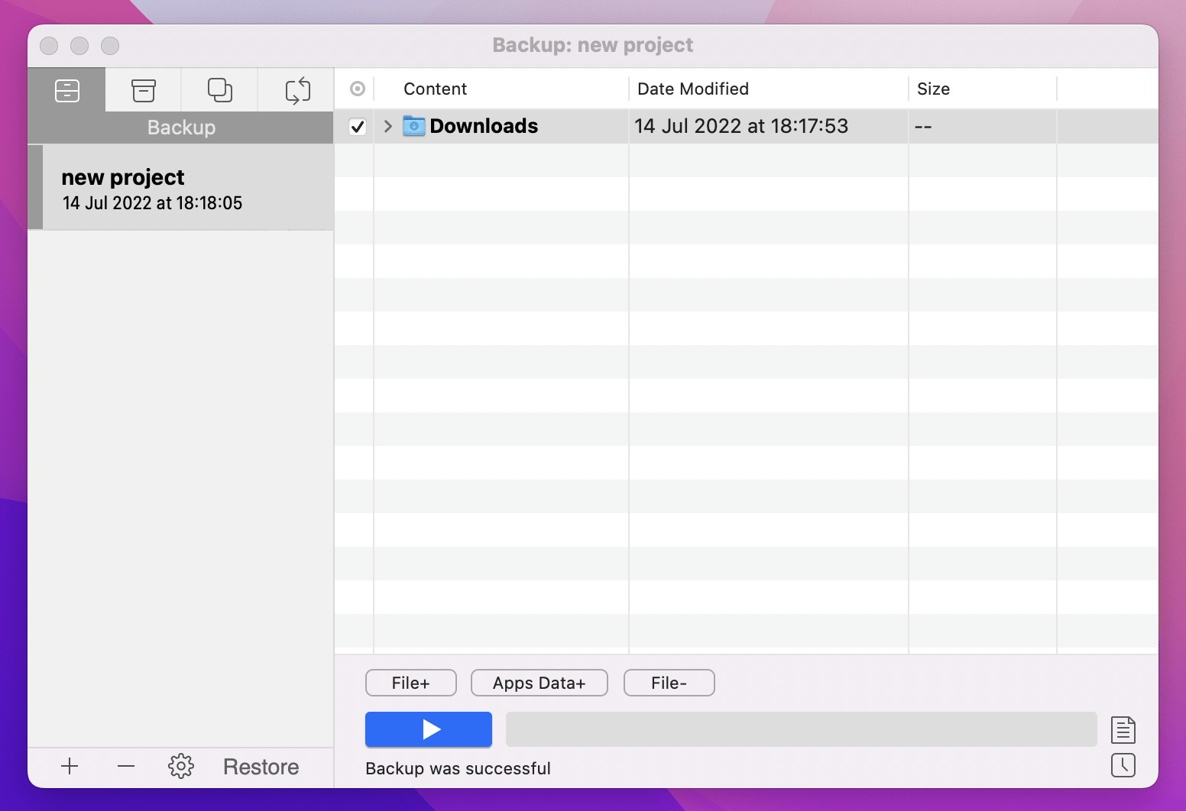Remove selected files with File-
The width and height of the screenshot is (1186, 811).
(x=669, y=682)
